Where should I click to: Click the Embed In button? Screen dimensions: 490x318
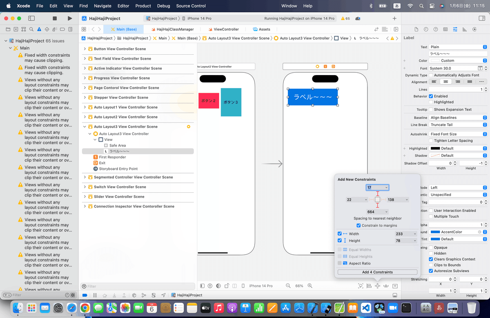point(395,286)
